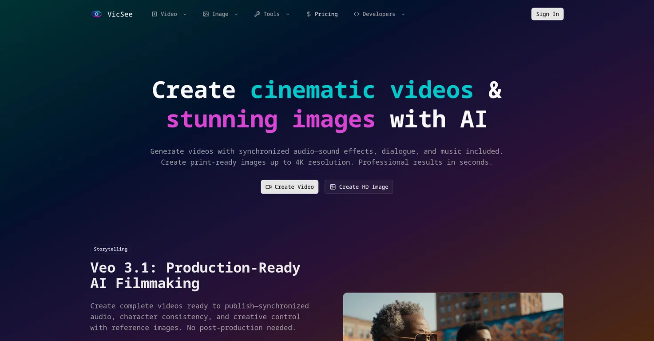654x341 pixels.
Task: Expand the Video menu chevron
Action: [x=185, y=14]
